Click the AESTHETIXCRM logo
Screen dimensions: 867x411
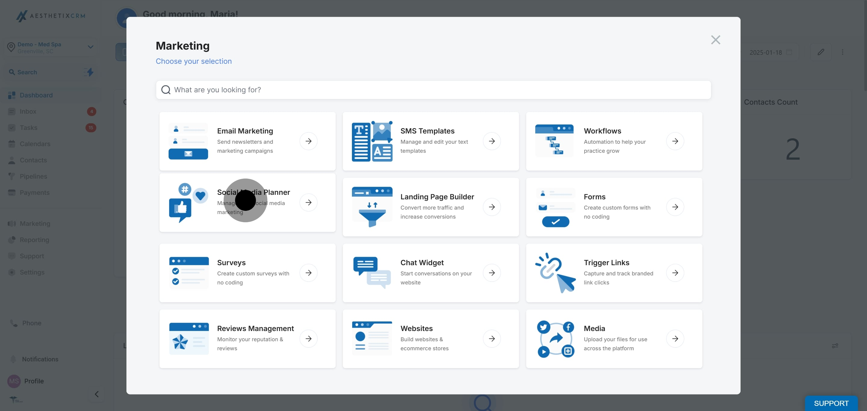coord(51,16)
